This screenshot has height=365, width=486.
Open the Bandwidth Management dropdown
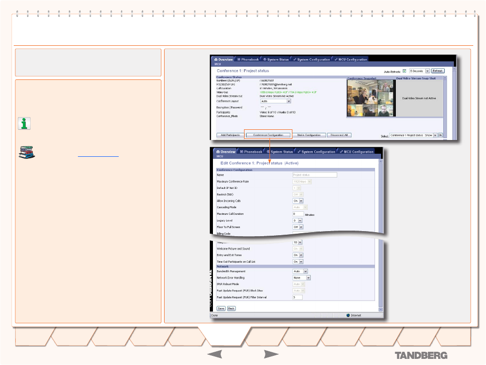pyautogui.click(x=300, y=271)
